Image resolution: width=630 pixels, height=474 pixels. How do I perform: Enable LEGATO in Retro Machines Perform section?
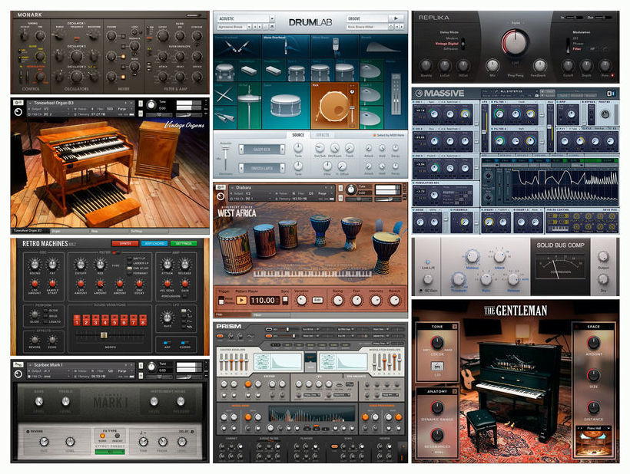(45, 321)
